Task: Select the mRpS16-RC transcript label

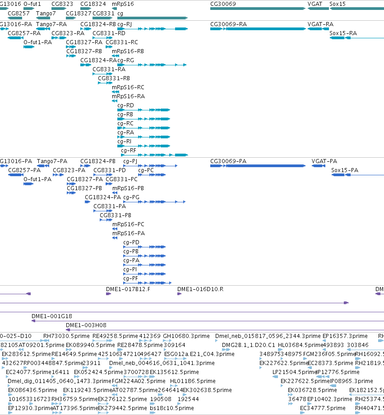Action: coord(128,87)
